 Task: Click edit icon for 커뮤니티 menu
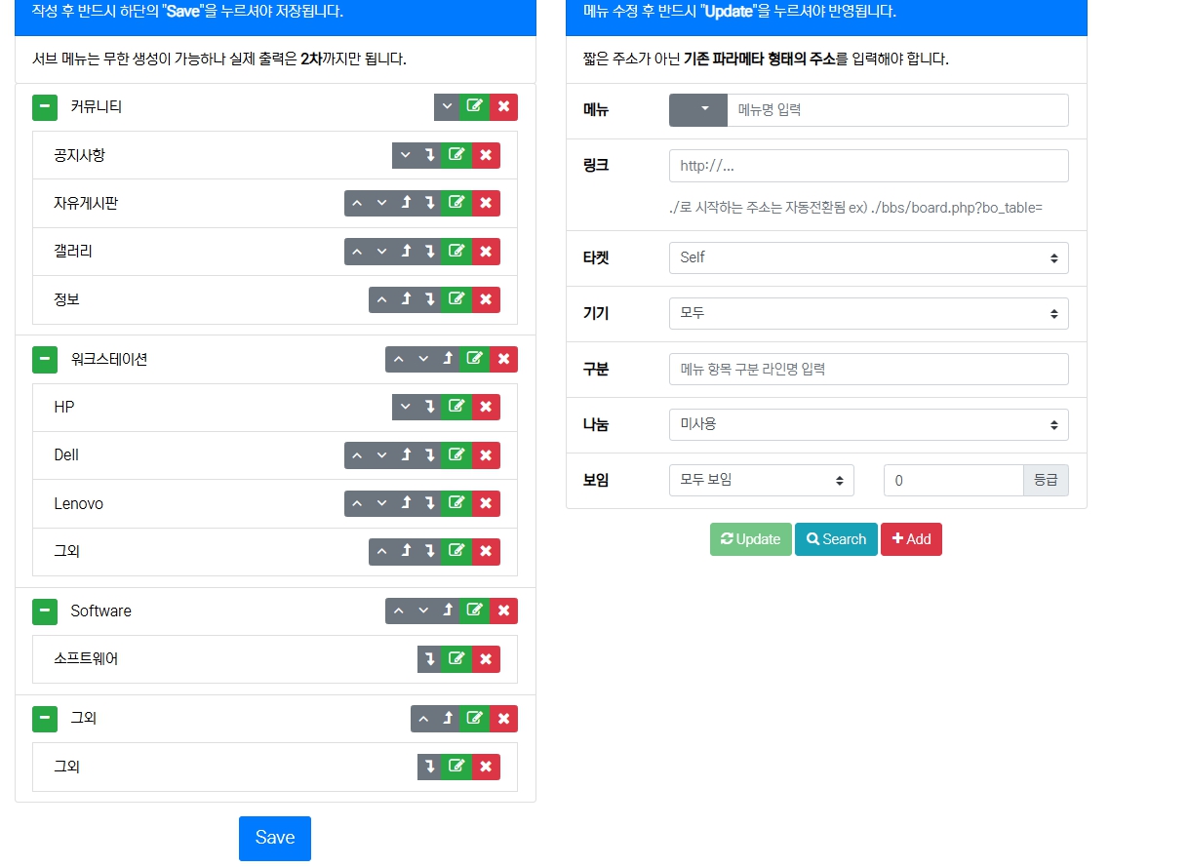(x=475, y=106)
